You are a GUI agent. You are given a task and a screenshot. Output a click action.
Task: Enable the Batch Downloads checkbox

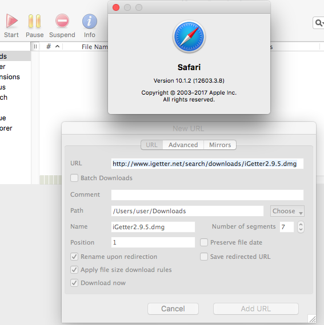(74, 178)
